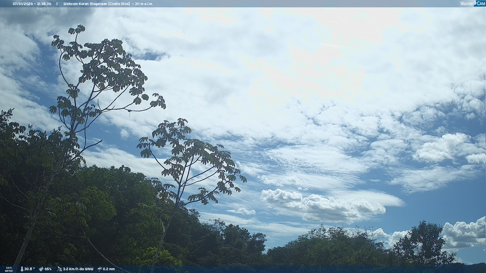
Task: Click the camera lens in WeatherCam logo
Action: [475, 3]
